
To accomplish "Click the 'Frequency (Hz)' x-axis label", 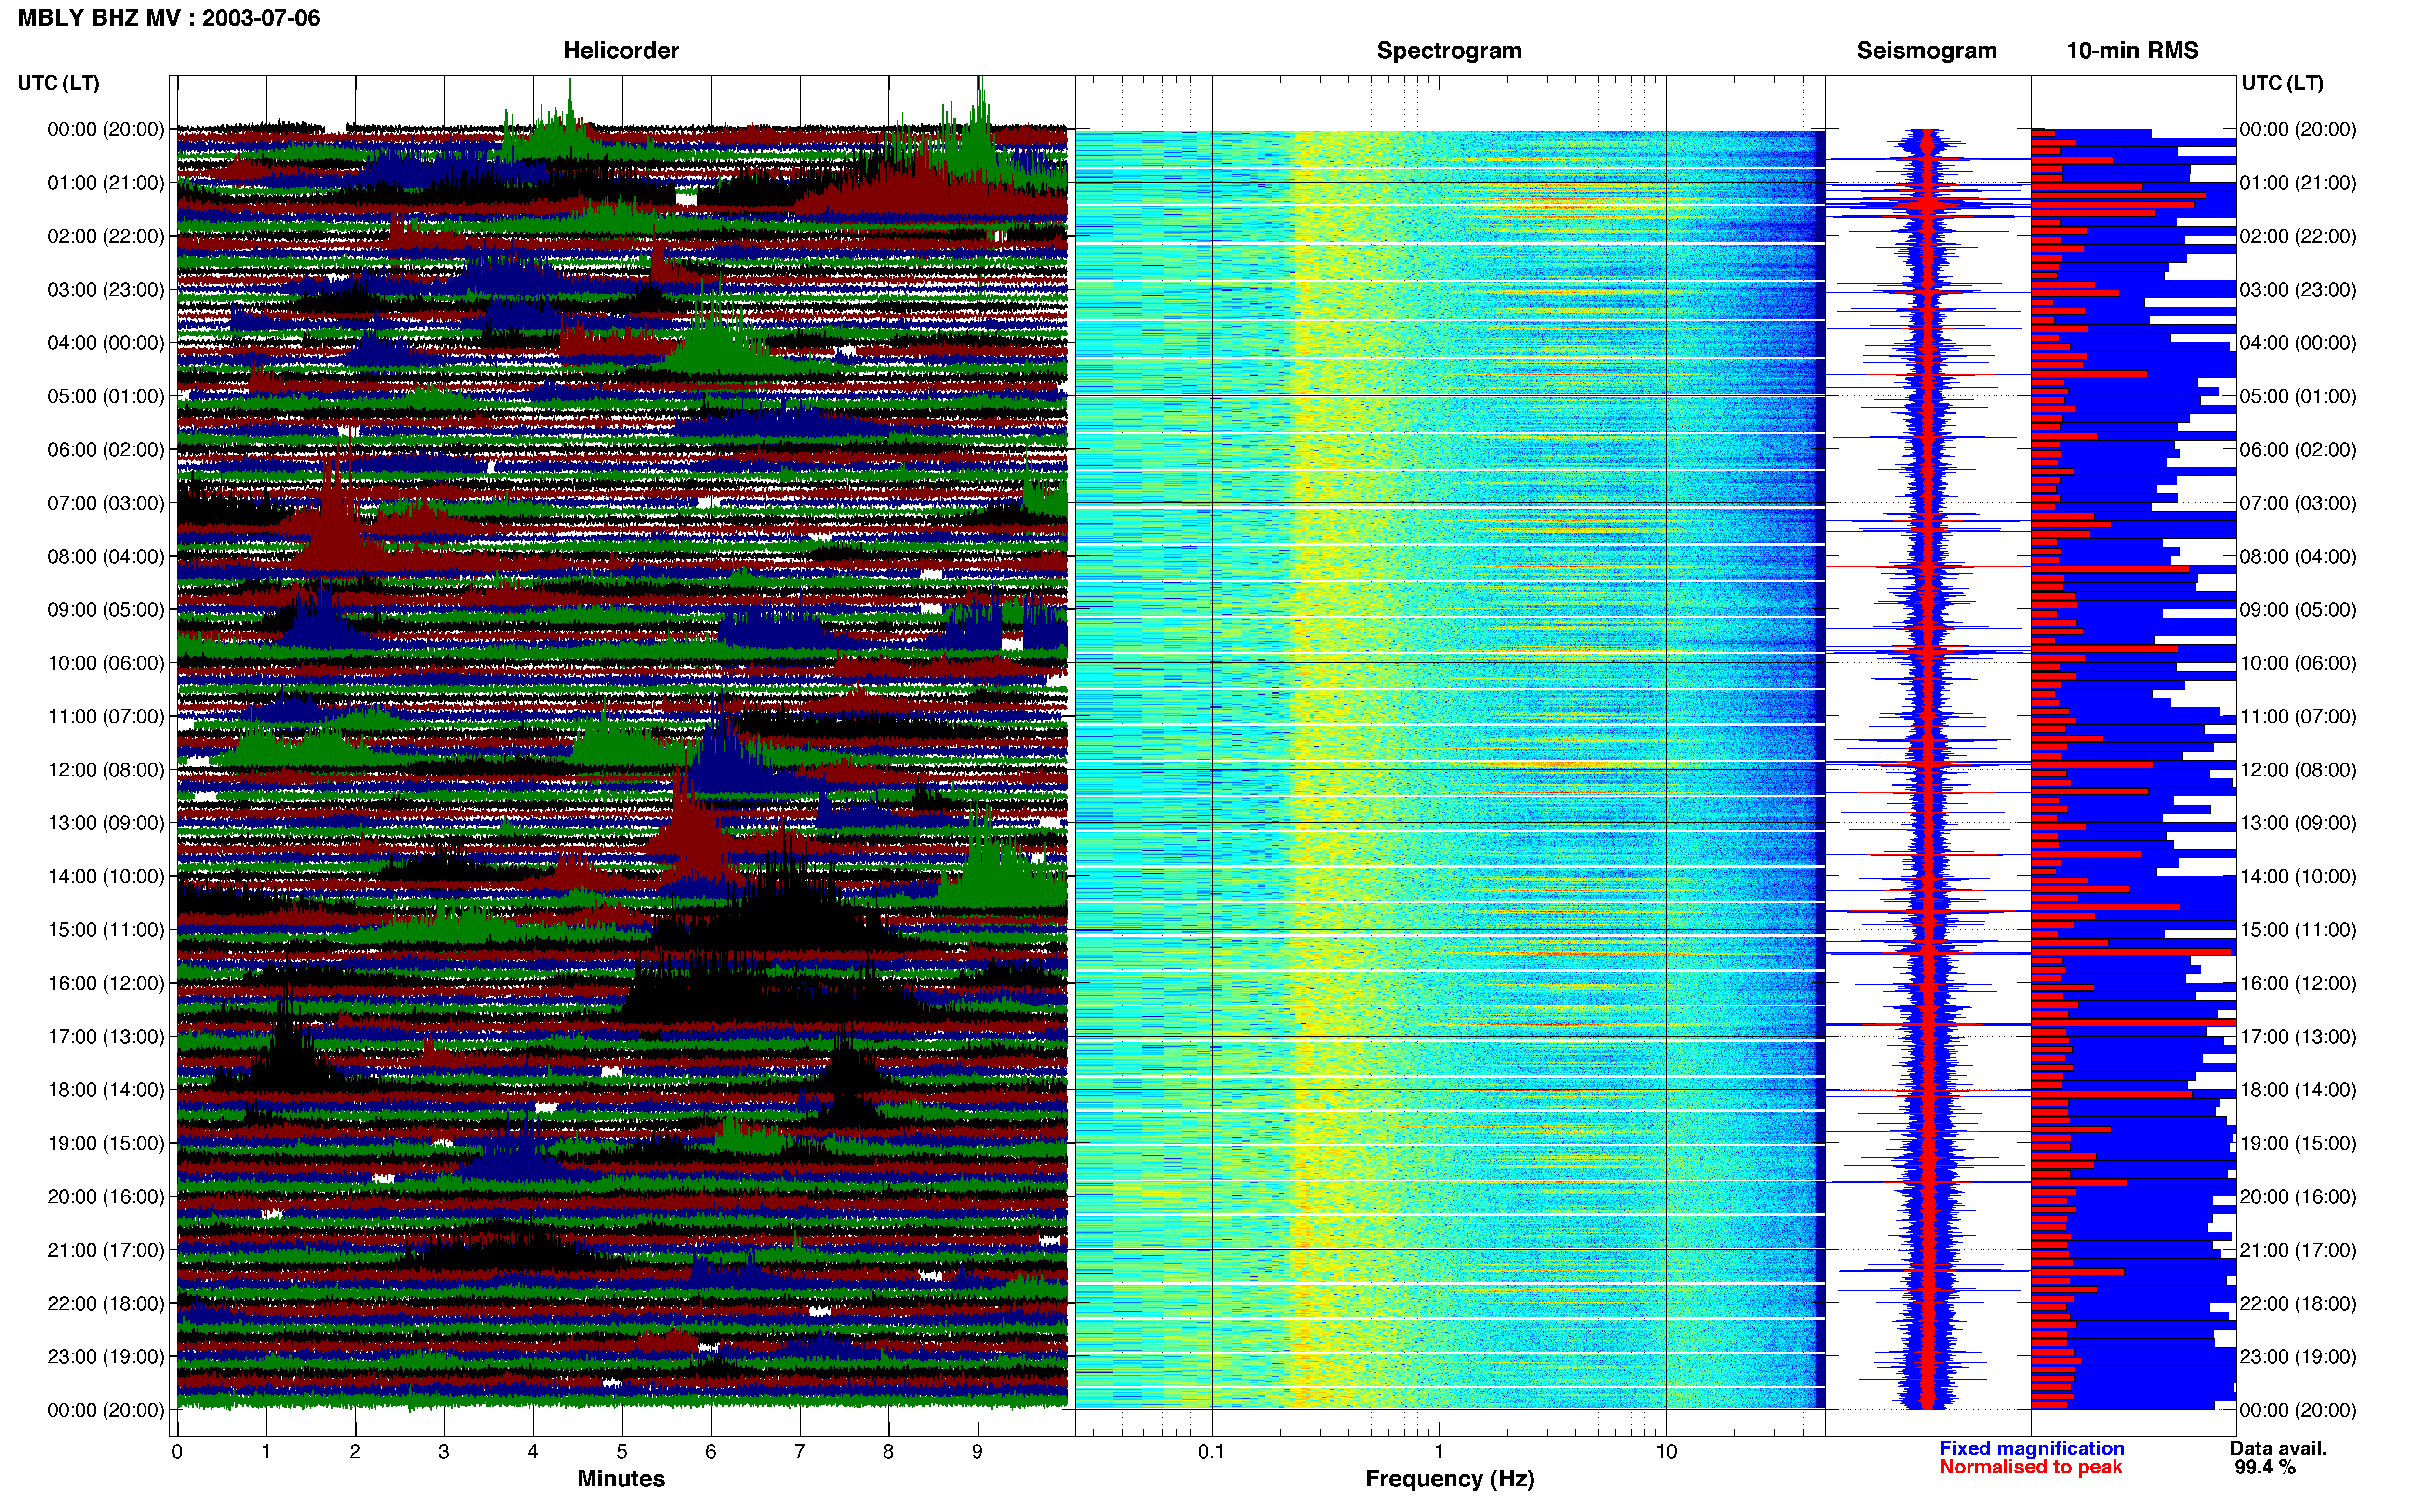I will (x=1449, y=1479).
